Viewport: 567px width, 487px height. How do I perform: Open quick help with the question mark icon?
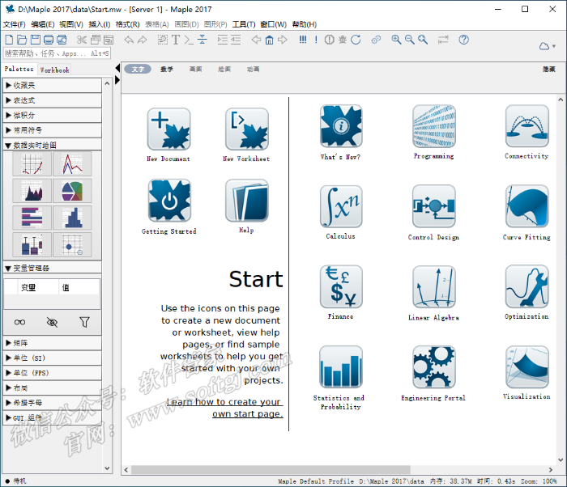463,40
